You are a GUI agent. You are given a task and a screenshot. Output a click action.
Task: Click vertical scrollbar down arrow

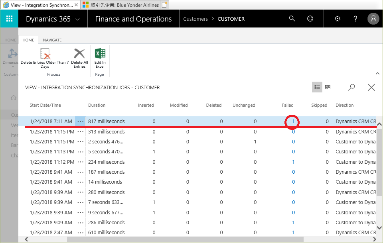(x=379, y=227)
